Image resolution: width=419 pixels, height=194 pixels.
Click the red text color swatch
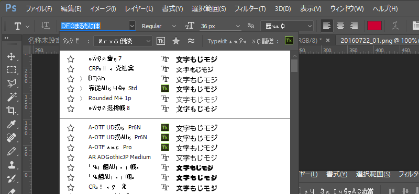point(374,26)
